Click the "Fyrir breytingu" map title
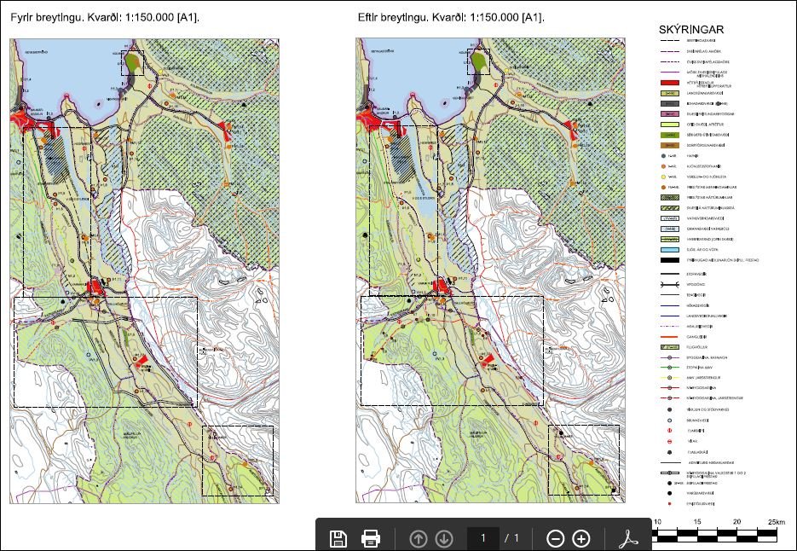Image resolution: width=797 pixels, height=551 pixels. (105, 17)
